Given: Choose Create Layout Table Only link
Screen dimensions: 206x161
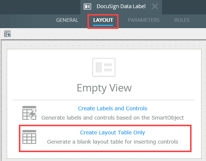Looking at the screenshot, I should click(x=113, y=133).
